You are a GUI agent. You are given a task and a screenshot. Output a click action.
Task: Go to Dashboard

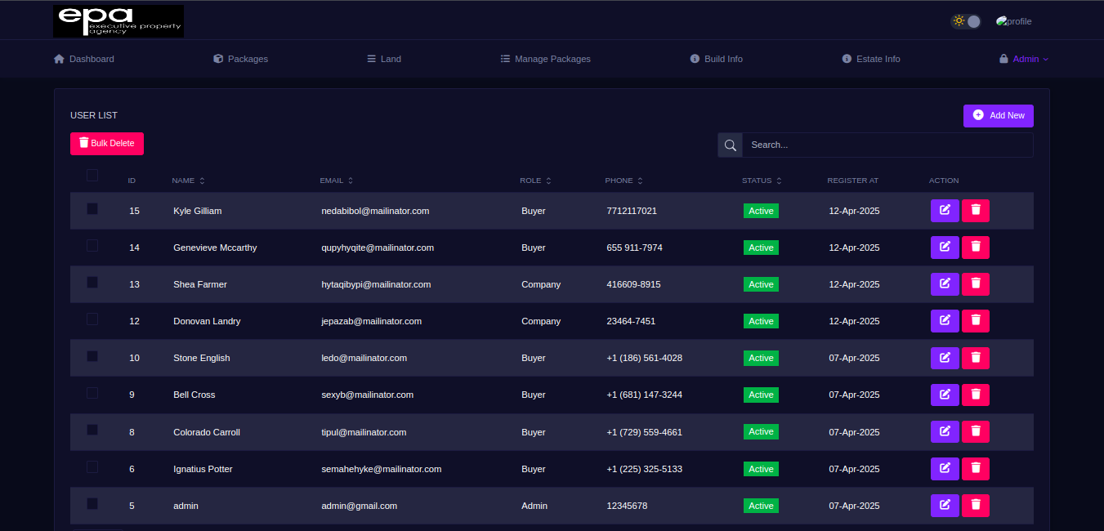(x=83, y=59)
